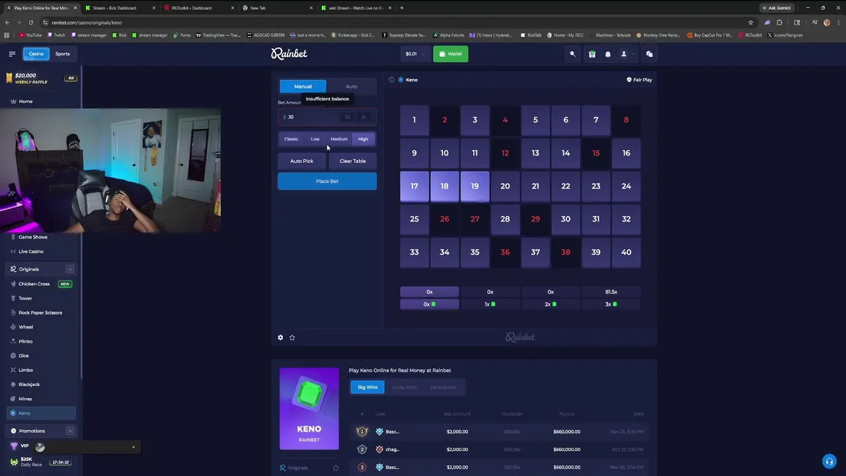Open the gift rewards icon
The width and height of the screenshot is (846, 476).
(x=592, y=54)
